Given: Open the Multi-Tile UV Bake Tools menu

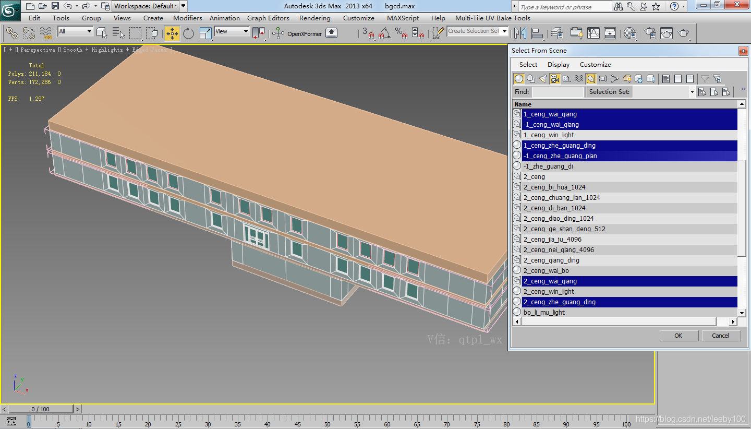Looking at the screenshot, I should 493,18.
